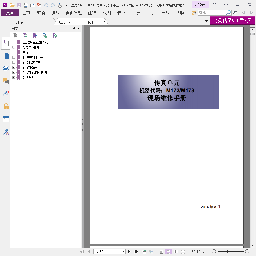
Task: Open the 帮助 ribbon tab
Action: [x=180, y=13]
